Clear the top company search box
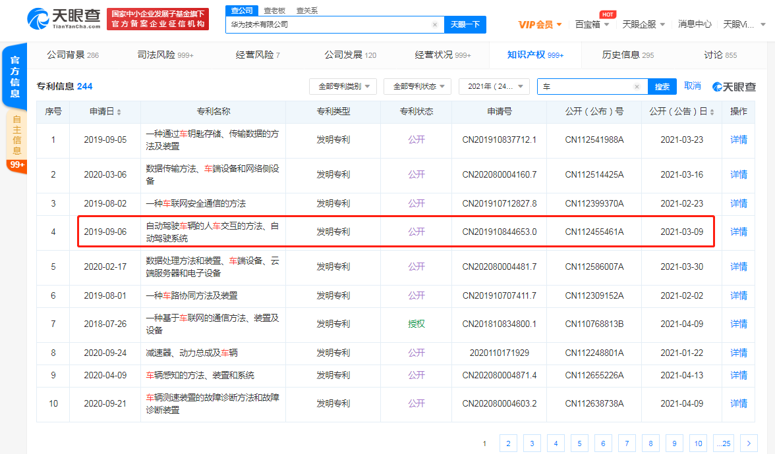This screenshot has width=775, height=454. (x=435, y=25)
